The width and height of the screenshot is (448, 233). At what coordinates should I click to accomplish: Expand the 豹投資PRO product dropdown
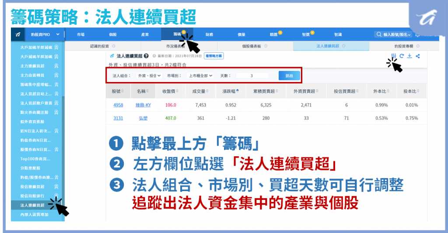click(58, 34)
